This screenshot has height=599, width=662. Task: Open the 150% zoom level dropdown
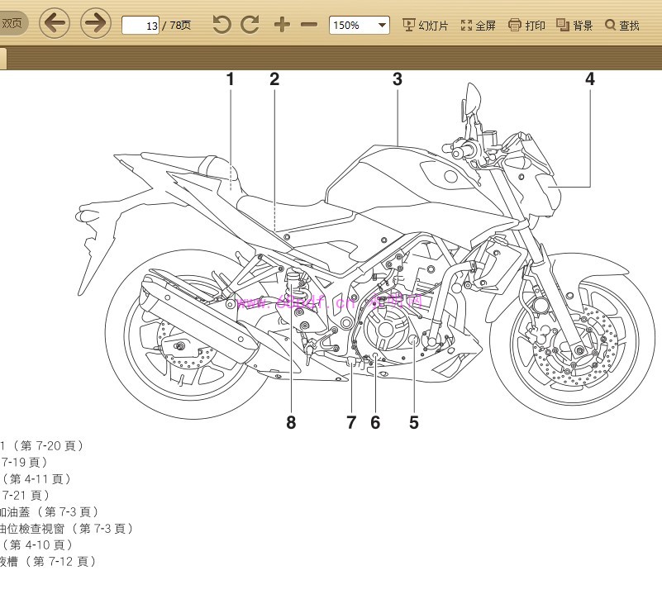tap(359, 26)
